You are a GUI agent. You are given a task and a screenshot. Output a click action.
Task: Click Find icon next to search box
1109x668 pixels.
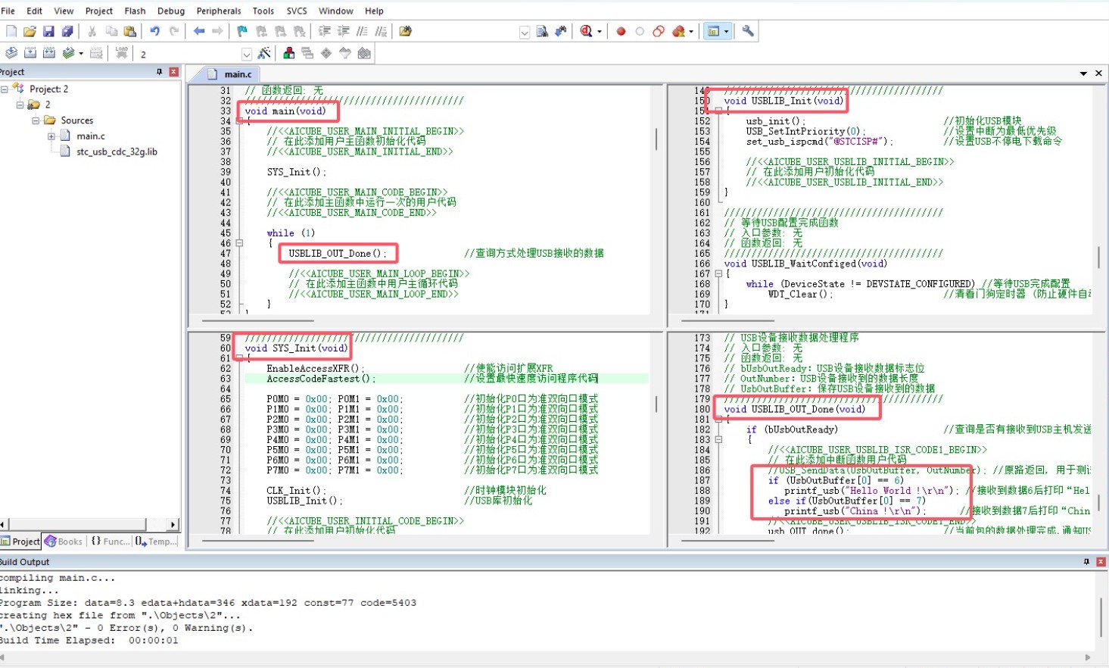(542, 31)
